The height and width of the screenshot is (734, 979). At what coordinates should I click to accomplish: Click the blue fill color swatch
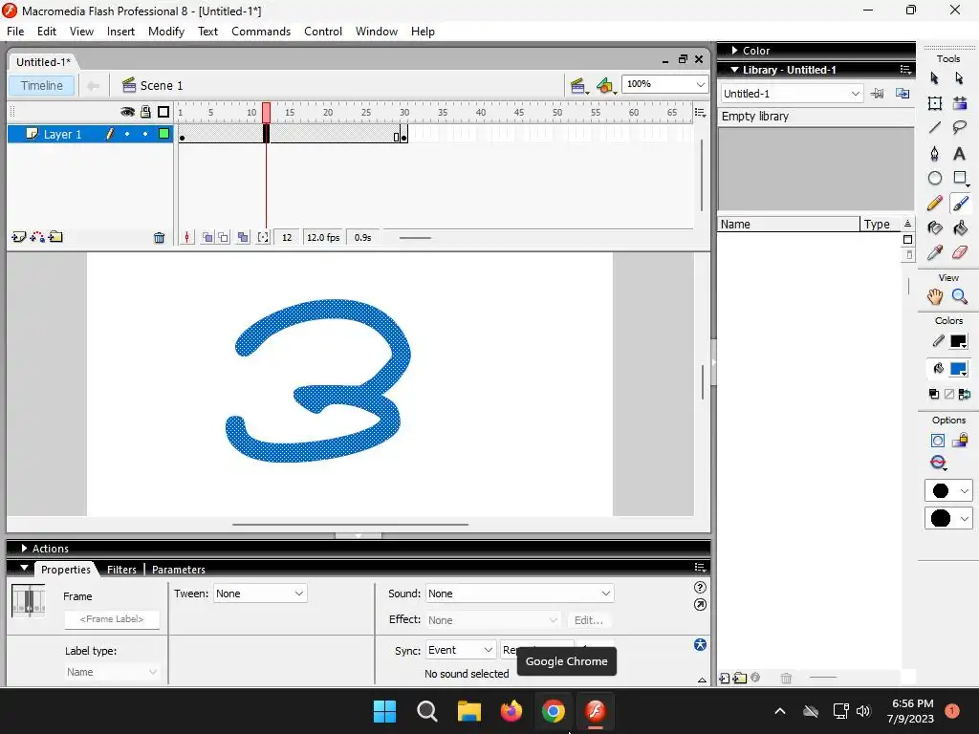point(958,368)
